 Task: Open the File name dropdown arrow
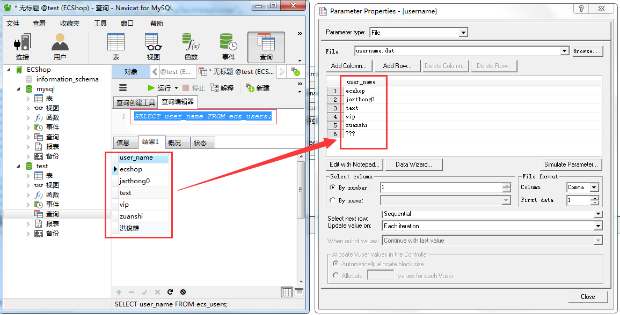tap(565, 51)
